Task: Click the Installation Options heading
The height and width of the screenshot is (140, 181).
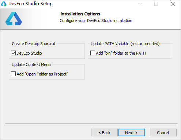Action: (x=80, y=14)
